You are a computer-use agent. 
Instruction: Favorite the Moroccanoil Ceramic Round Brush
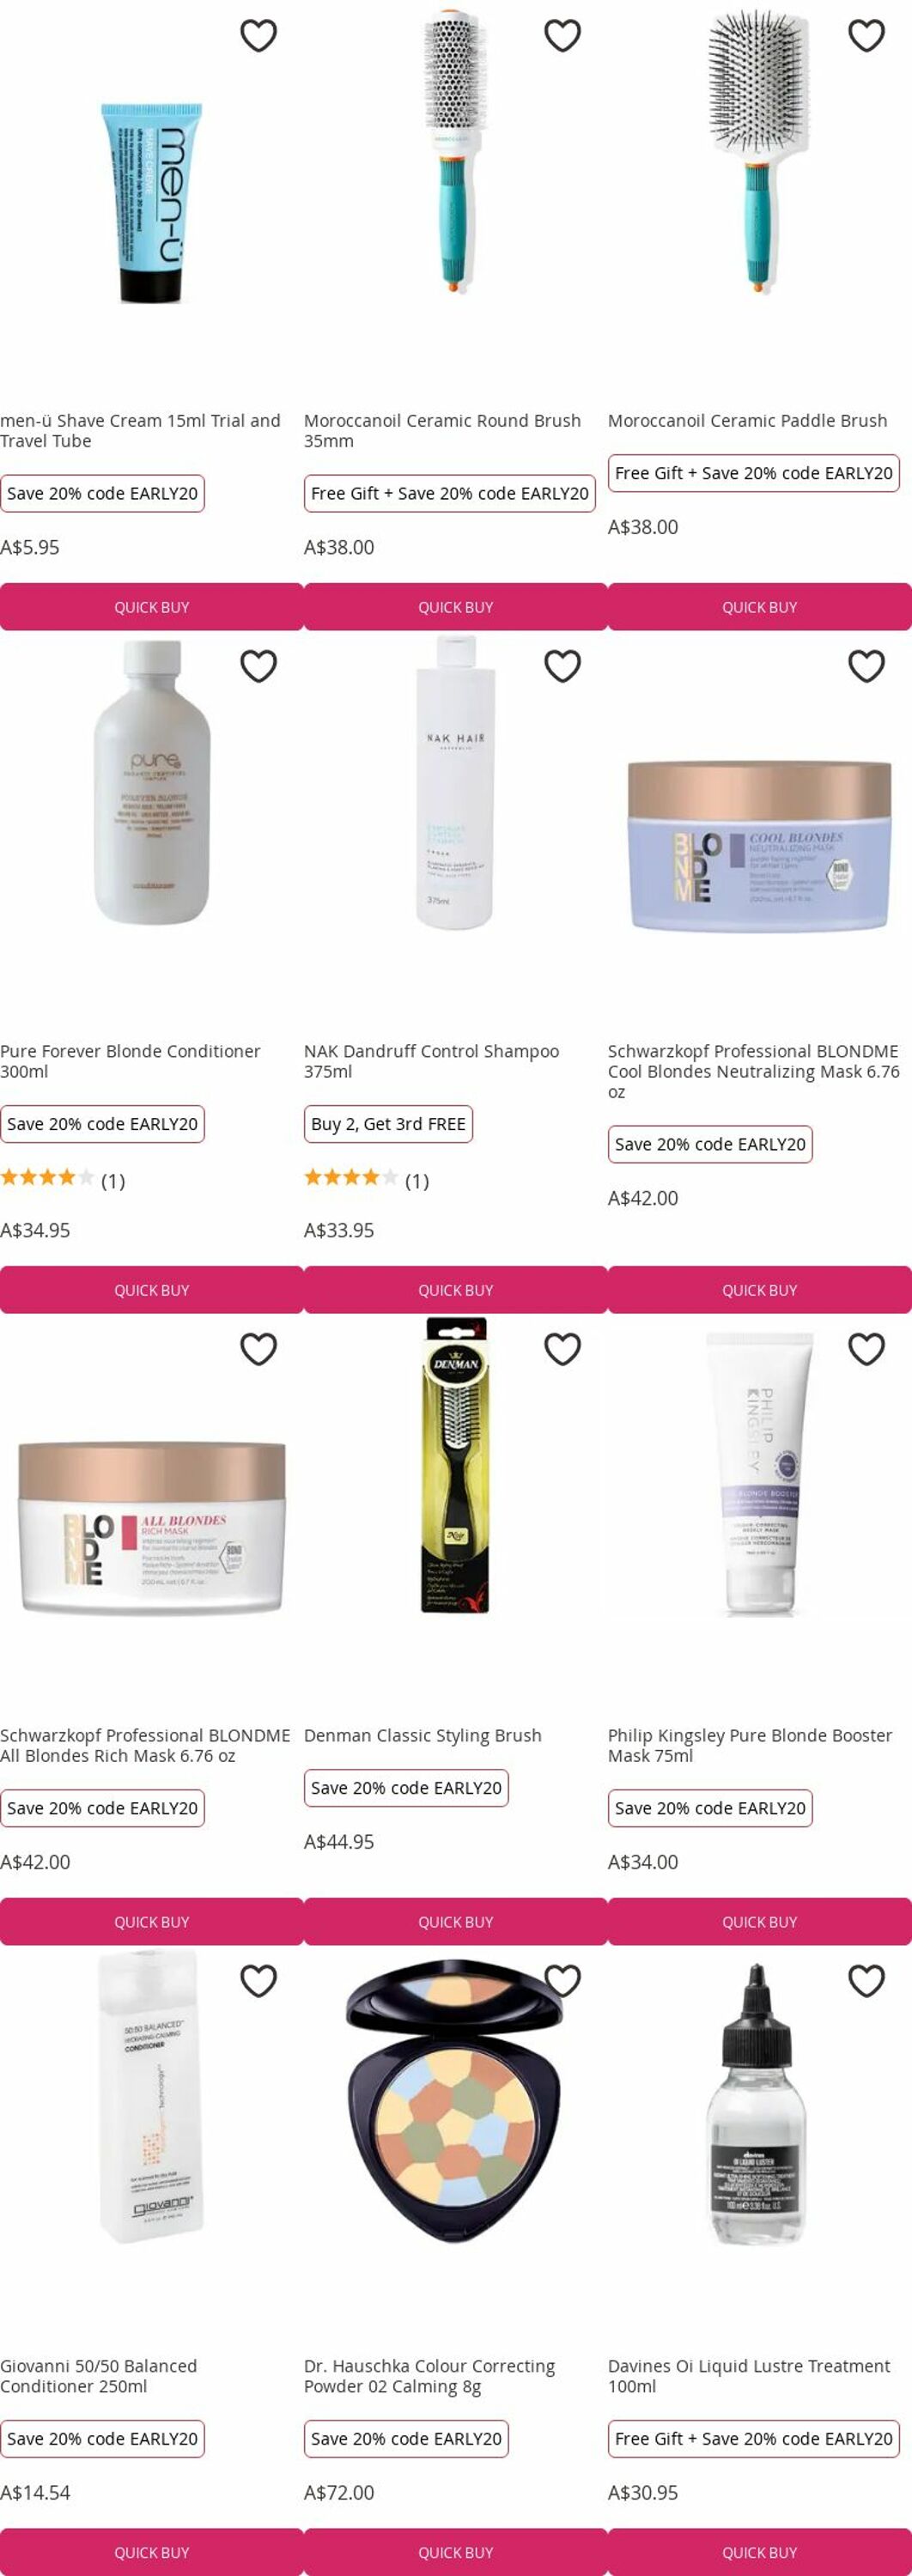[x=562, y=36]
